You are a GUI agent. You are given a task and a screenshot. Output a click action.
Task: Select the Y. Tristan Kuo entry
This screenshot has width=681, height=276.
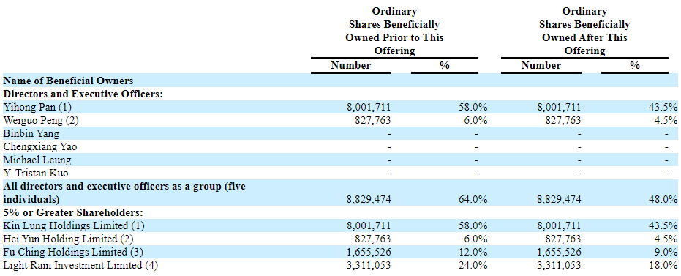[36, 173]
